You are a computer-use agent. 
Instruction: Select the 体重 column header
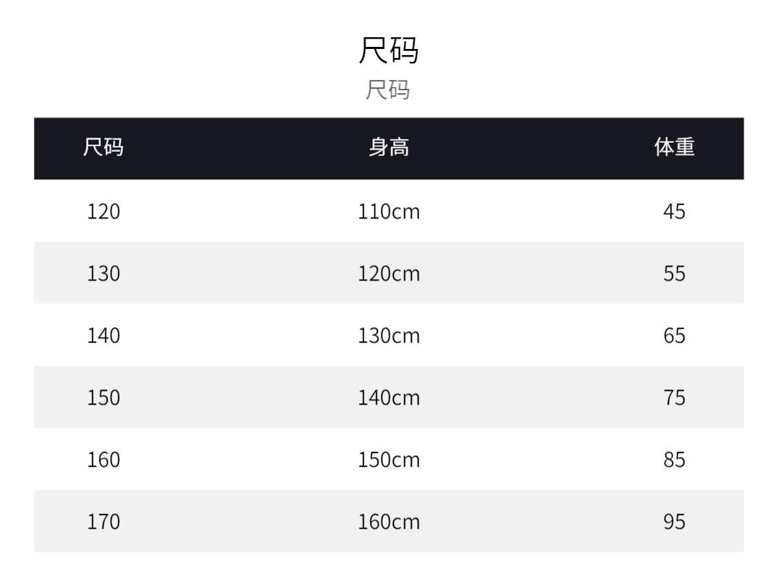tap(675, 148)
